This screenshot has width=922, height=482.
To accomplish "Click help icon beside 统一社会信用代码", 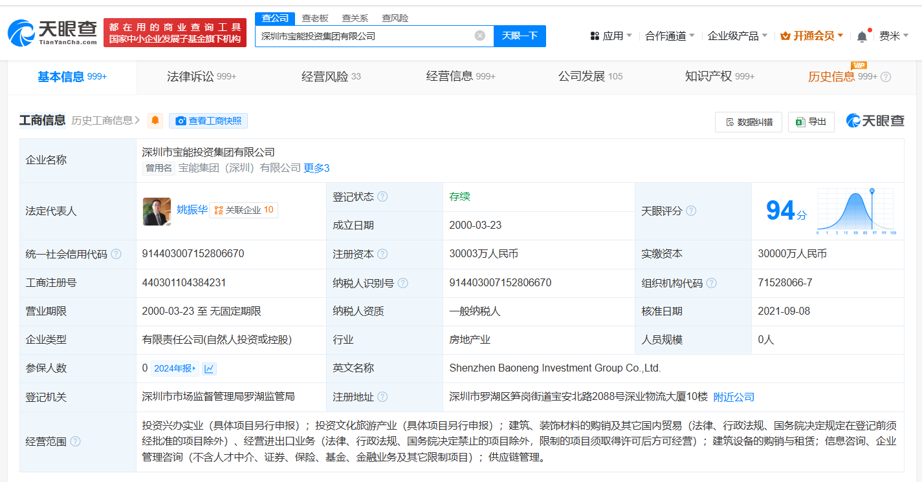I will pyautogui.click(x=116, y=254).
